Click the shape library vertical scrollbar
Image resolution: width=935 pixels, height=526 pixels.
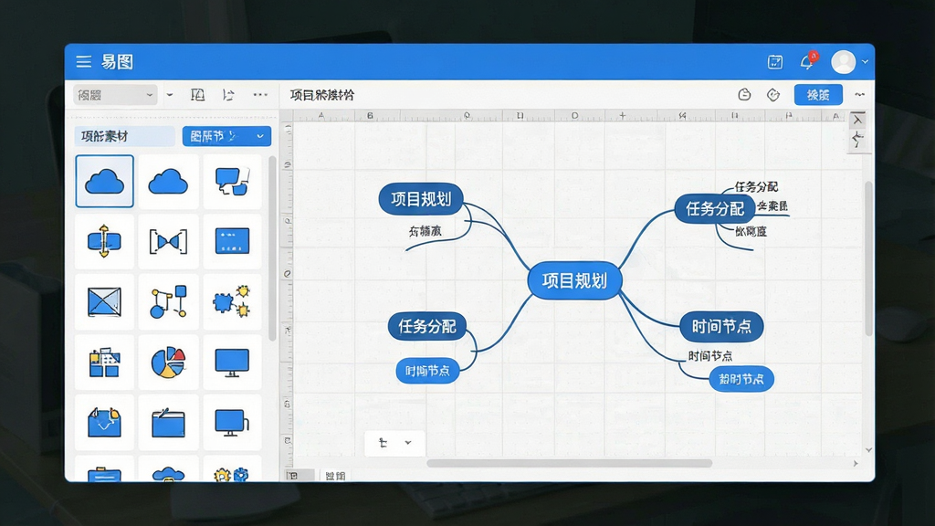tap(272, 248)
